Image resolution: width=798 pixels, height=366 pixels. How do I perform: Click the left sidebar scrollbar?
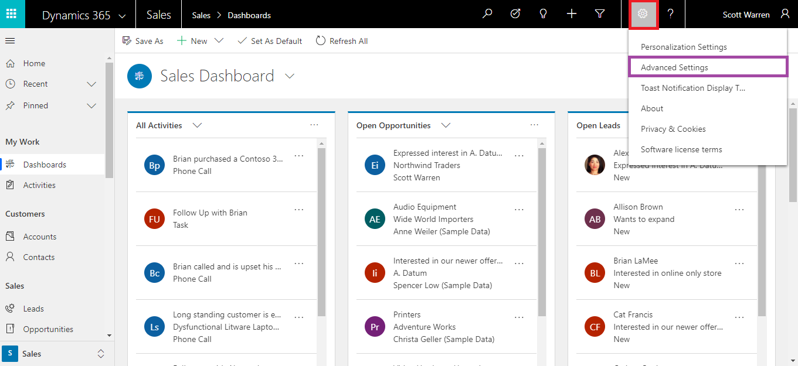pyautogui.click(x=109, y=120)
